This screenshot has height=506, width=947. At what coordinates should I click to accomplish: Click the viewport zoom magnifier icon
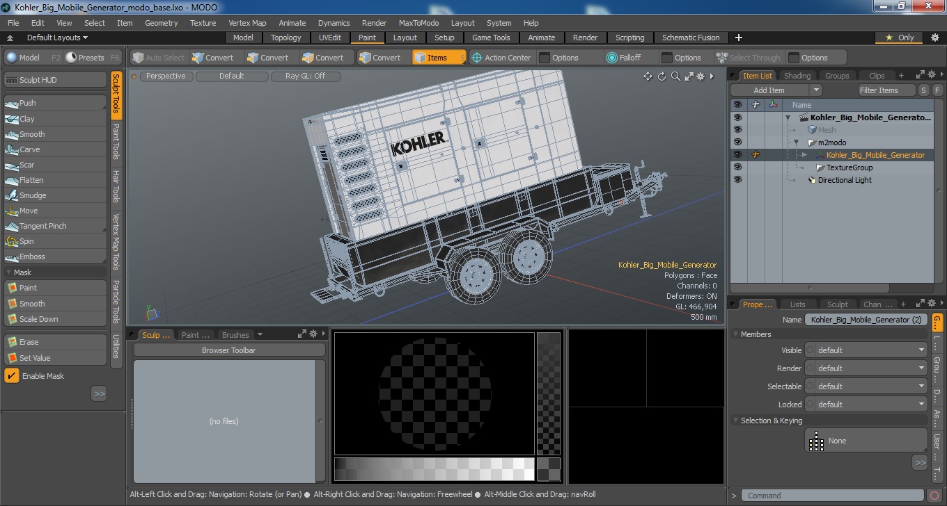[x=675, y=76]
